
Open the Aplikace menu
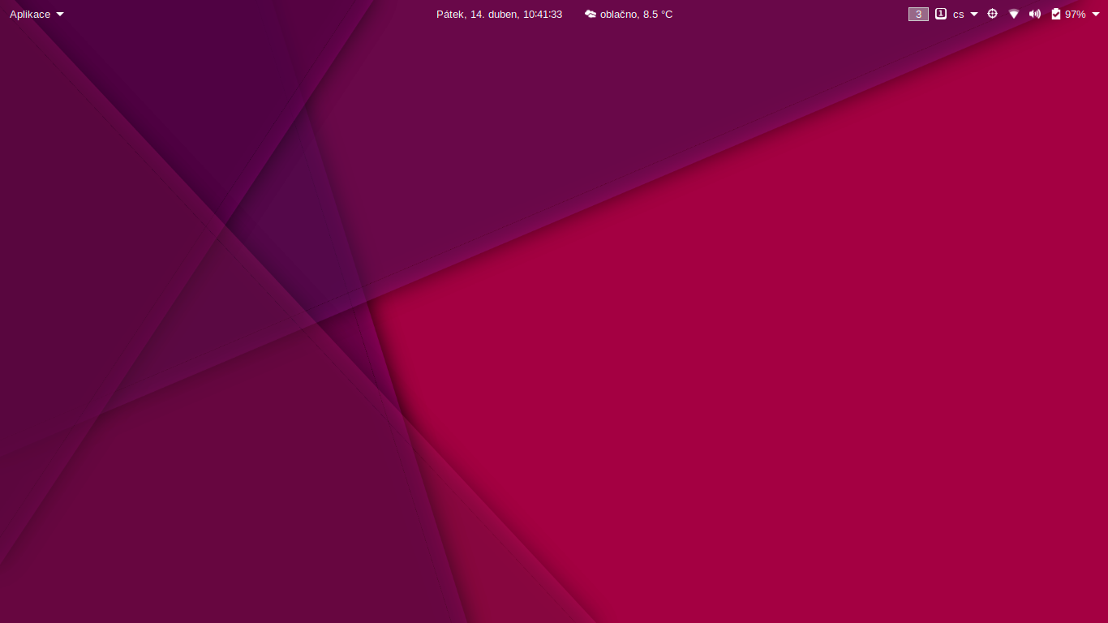pos(30,14)
